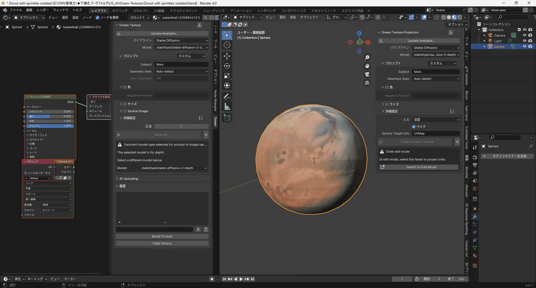Open カスタム prompt dropdown in Dream Texture panel
The image size is (536, 288).
pos(191,56)
